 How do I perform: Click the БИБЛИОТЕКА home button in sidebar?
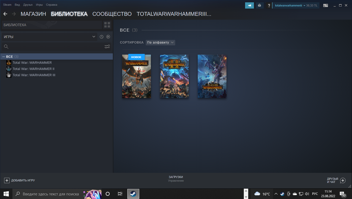tap(52, 25)
